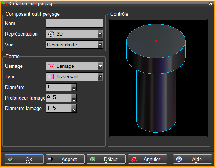The image size is (215, 167).
Task: Click the Diamètre field arrow button
Action: pyautogui.click(x=74, y=87)
